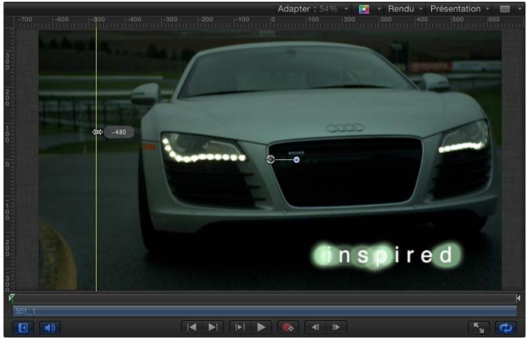
Task: Play from the start button
Action: click(240, 327)
